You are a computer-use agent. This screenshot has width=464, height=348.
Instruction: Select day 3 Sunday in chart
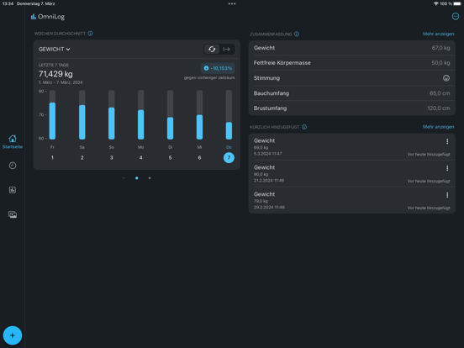pyautogui.click(x=111, y=158)
